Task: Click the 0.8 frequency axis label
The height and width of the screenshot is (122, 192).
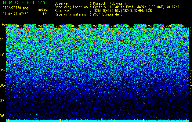Action: tap(3, 85)
